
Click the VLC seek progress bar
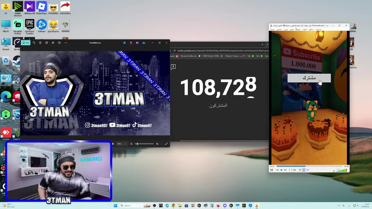coord(309,166)
